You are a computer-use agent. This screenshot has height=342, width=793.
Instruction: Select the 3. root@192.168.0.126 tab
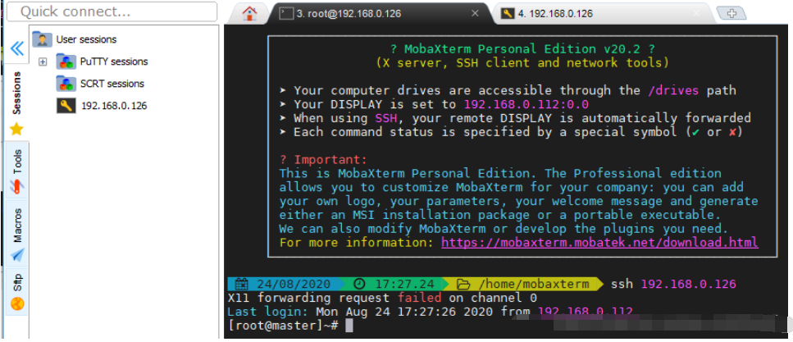click(x=369, y=13)
